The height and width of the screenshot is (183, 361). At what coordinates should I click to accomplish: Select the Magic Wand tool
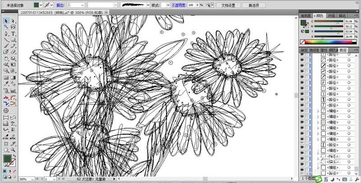click(6, 27)
